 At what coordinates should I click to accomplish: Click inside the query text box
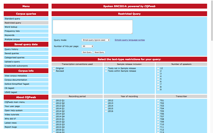click(x=93, y=27)
